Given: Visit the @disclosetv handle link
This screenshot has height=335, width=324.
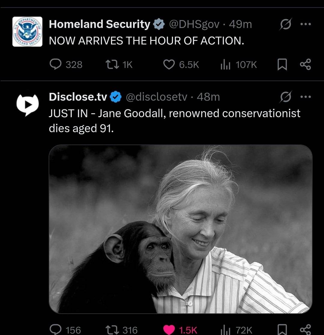Looking at the screenshot, I should 156,97.
